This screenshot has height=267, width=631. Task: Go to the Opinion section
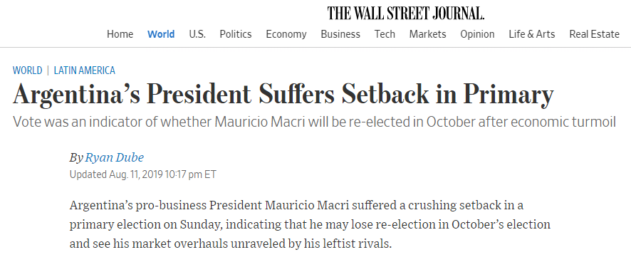(477, 34)
